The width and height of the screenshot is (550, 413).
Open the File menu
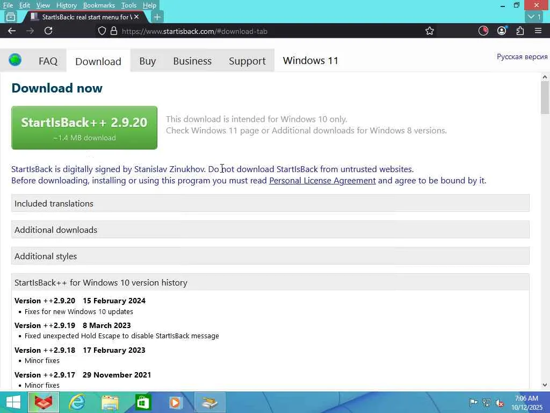click(x=8, y=5)
